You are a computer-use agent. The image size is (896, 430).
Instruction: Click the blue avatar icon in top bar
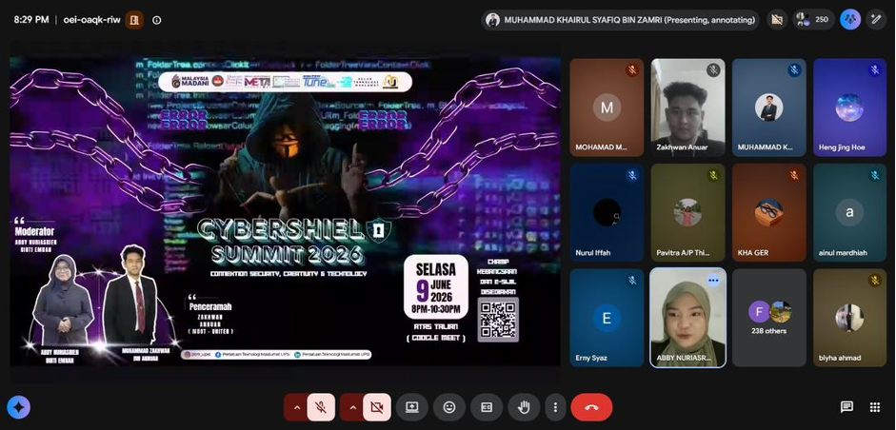click(x=850, y=20)
